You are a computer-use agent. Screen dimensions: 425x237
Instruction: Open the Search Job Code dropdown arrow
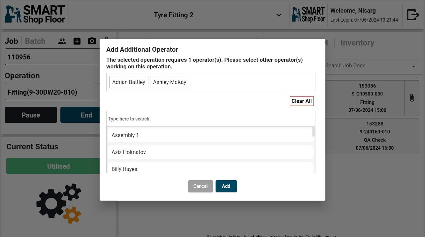[x=413, y=66]
